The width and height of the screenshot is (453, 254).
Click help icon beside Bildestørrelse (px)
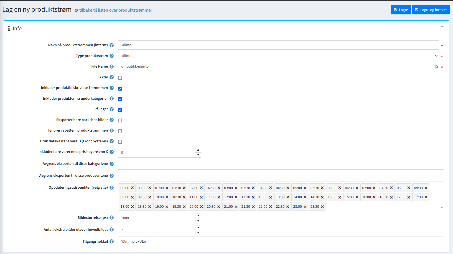tap(111, 218)
